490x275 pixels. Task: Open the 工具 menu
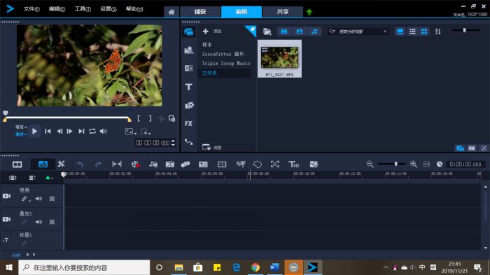coord(83,9)
